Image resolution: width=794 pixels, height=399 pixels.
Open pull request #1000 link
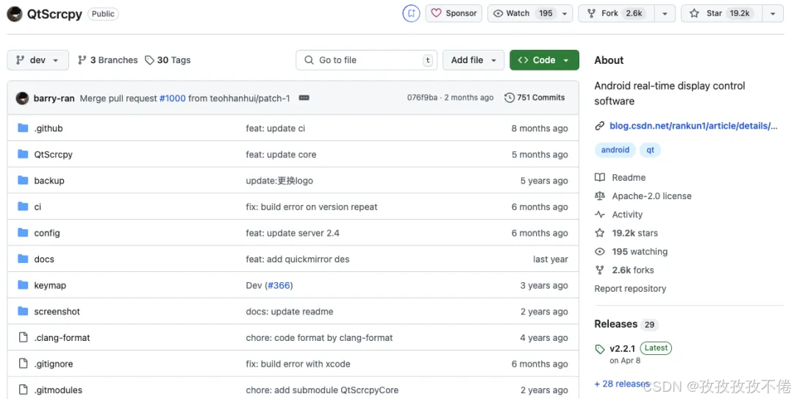coord(173,98)
